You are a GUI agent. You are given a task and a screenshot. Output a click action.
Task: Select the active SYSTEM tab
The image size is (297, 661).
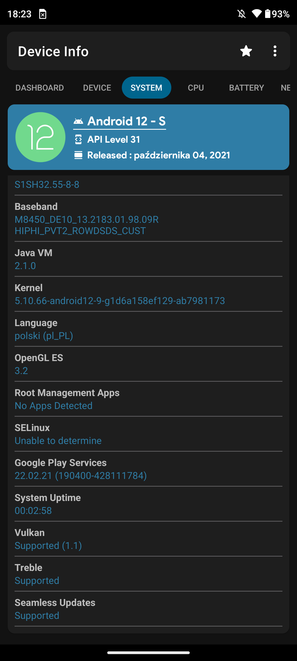[x=147, y=88]
